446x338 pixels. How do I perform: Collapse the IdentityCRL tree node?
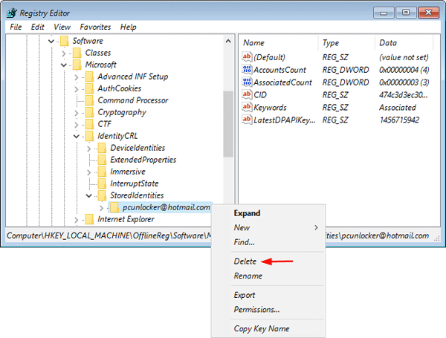point(77,136)
